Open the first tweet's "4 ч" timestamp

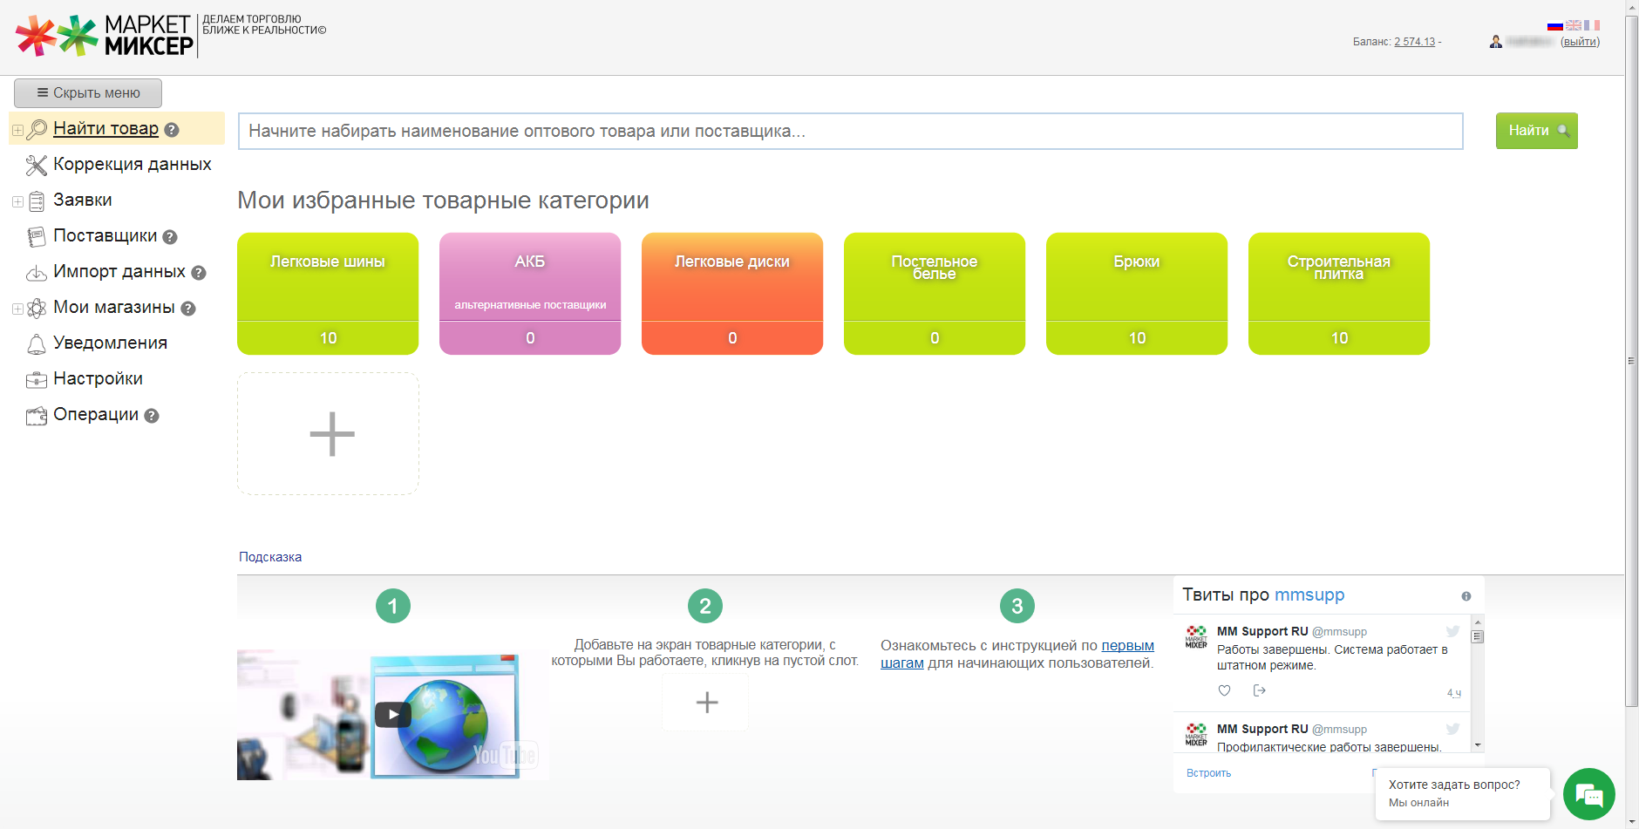point(1454,693)
